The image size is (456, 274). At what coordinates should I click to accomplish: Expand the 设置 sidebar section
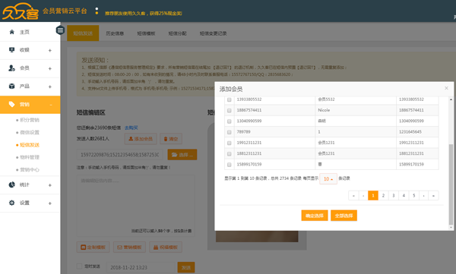tap(50, 203)
